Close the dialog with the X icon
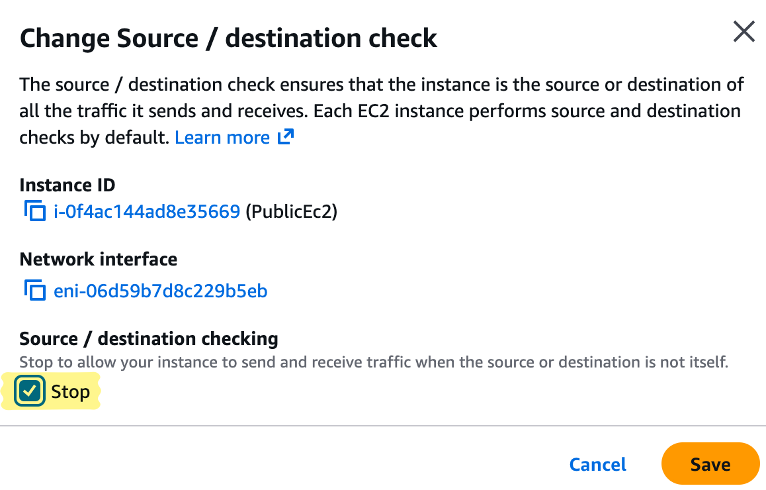Screen dimensions: 766x490 tap(744, 32)
